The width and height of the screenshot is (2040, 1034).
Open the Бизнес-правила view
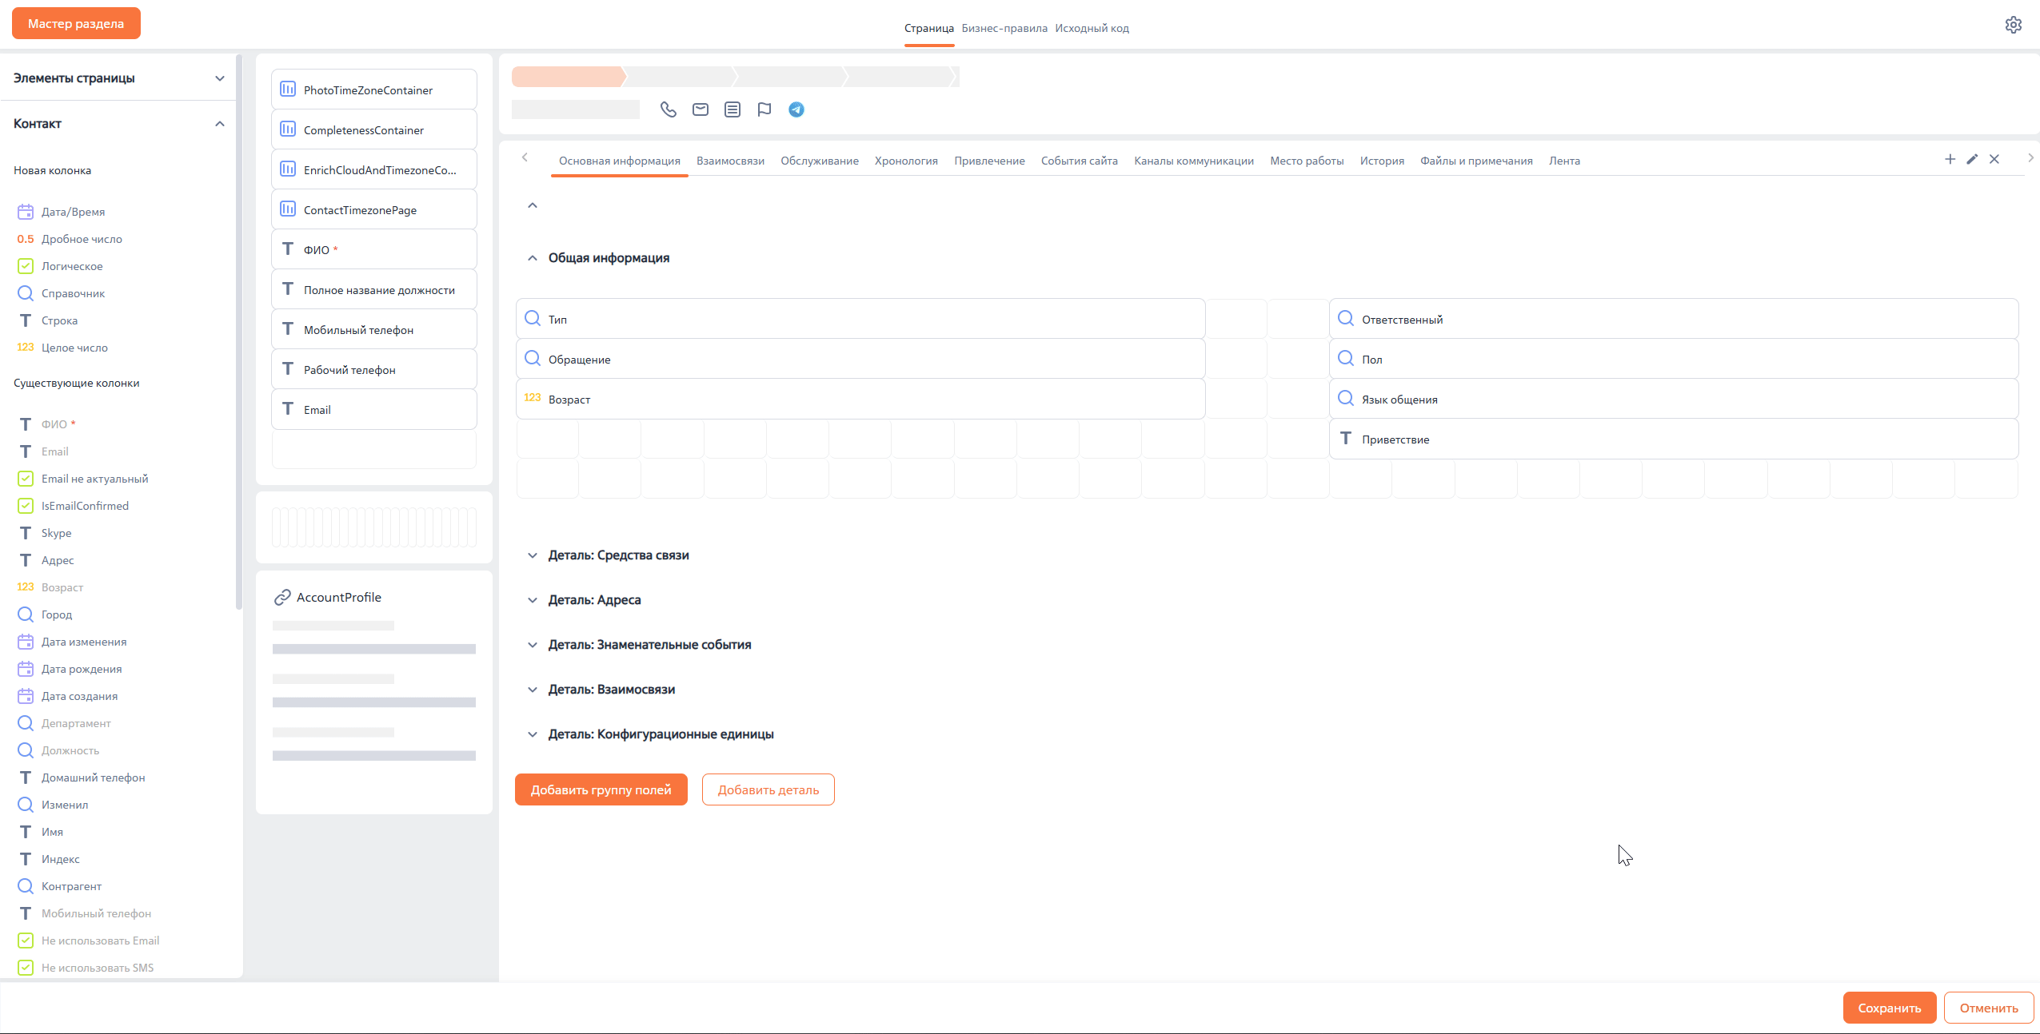[1004, 27]
